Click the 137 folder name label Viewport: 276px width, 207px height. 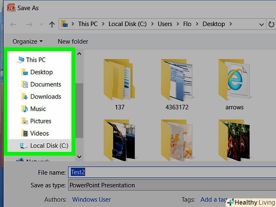pyautogui.click(x=120, y=107)
